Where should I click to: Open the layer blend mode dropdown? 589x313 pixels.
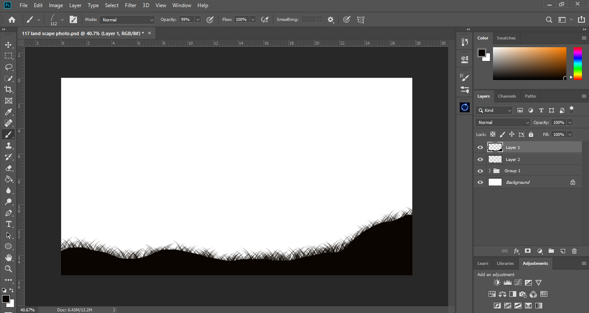point(503,123)
